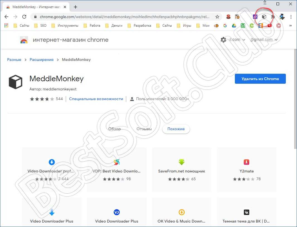Open the Инструменты bookmarks folder
The height and width of the screenshot is (227, 297).
pos(65,26)
